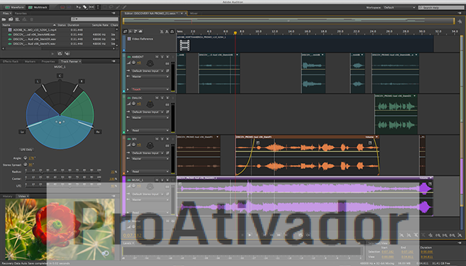This screenshot has height=266, width=466.
Task: Activate the Move tool
Action: tap(79, 7)
